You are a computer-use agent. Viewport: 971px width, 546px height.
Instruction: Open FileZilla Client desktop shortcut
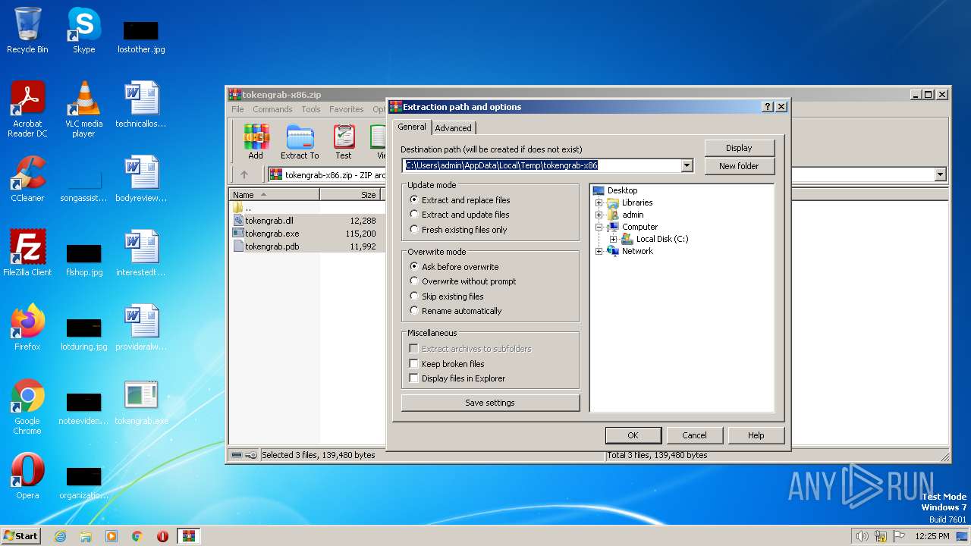tap(27, 253)
